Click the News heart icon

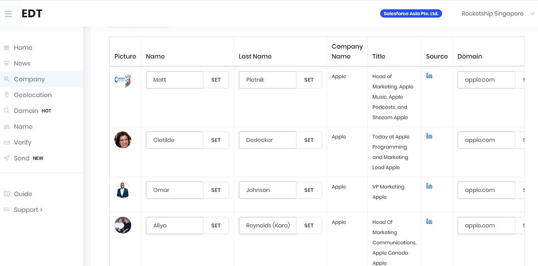[x=7, y=63]
